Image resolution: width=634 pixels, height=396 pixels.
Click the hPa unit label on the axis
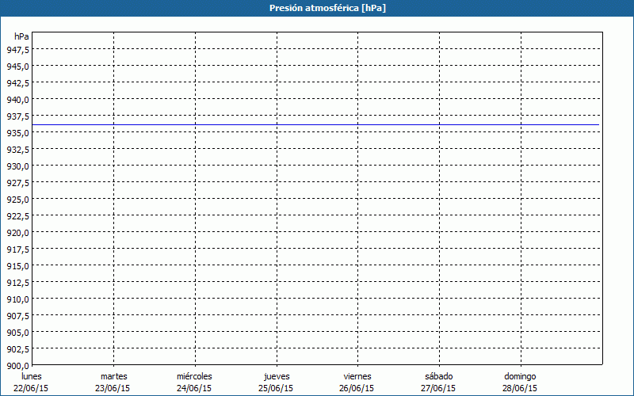tap(22, 36)
